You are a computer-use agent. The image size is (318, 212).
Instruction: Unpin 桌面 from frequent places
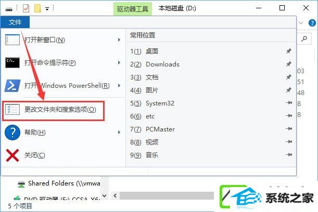tap(288, 51)
